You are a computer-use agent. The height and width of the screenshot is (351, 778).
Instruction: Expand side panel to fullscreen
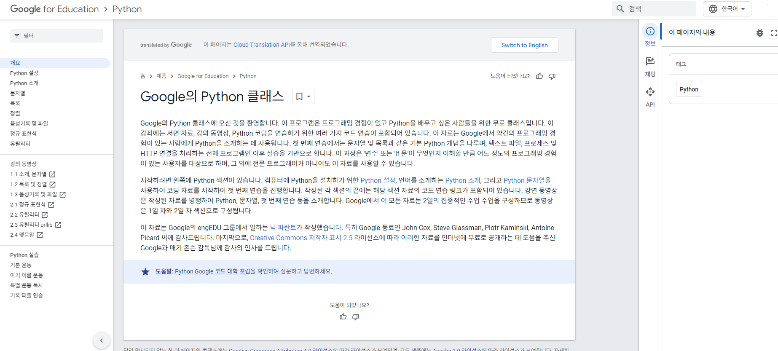(x=774, y=33)
